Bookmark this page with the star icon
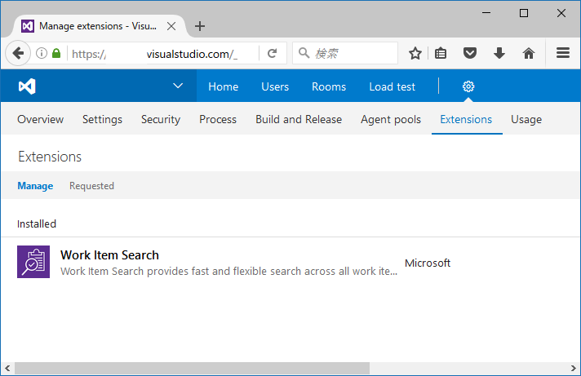 click(x=415, y=54)
